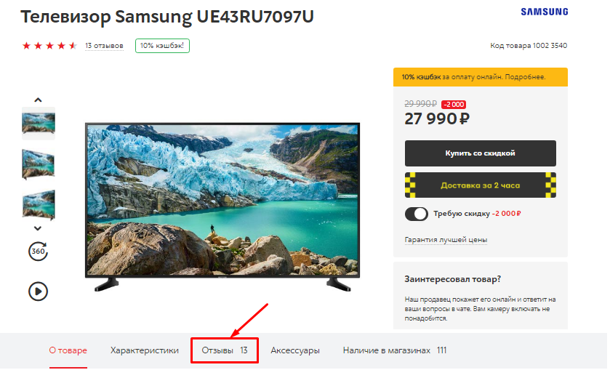Choose 'Доставка за 2 часа' button
Viewport: 610px width, 370px height.
coord(480,185)
